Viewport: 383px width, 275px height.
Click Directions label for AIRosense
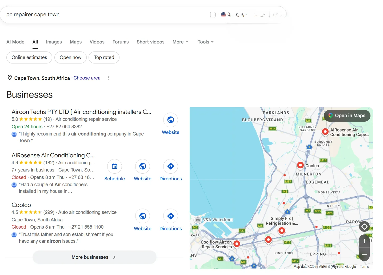point(171,179)
